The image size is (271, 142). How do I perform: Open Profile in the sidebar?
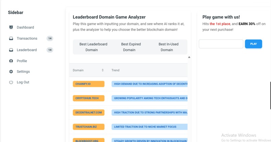[22, 61]
